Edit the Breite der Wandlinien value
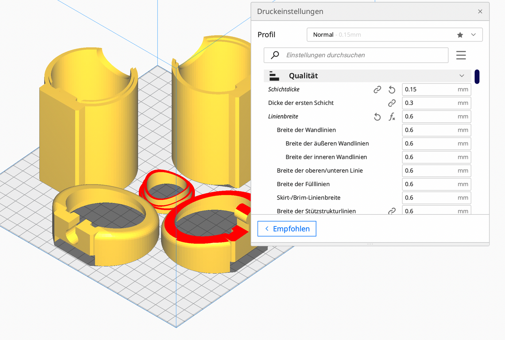 click(x=436, y=130)
